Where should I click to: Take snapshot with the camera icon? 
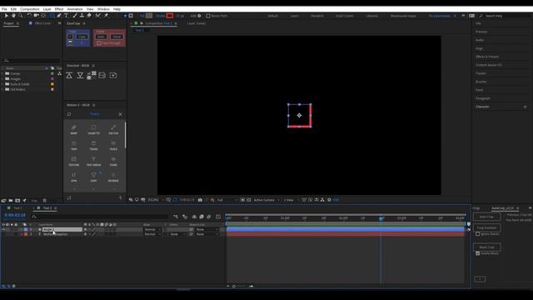200,200
